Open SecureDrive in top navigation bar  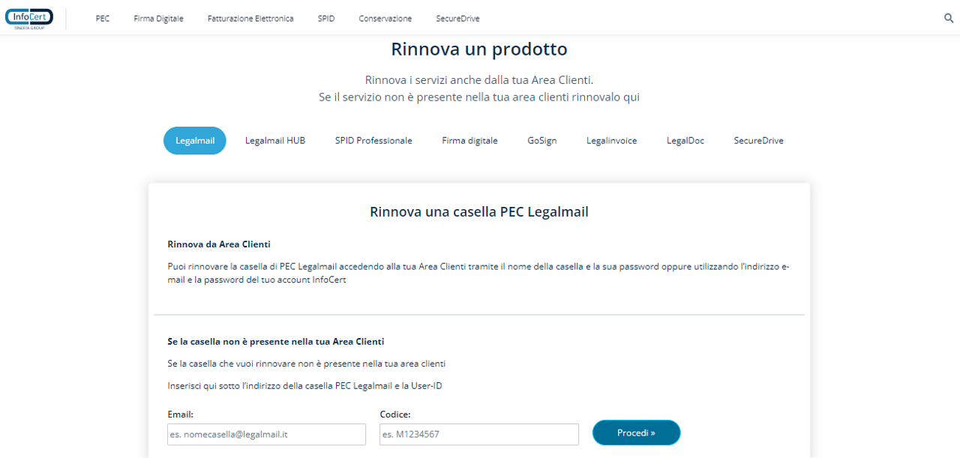pos(457,19)
